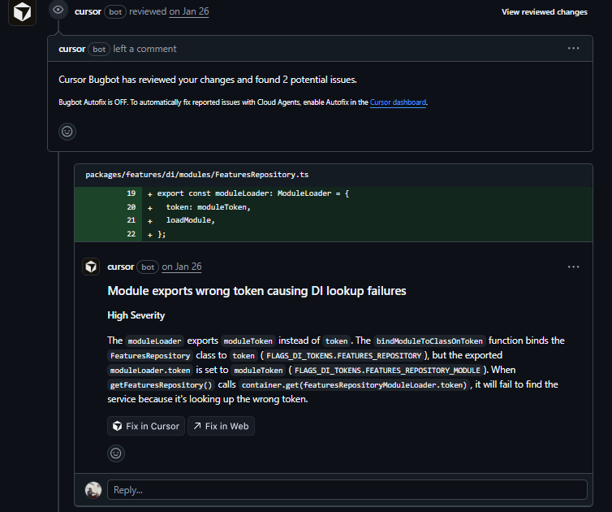Viewport: 612px width, 512px height.
Task: Open the cursor user link in review header
Action: [x=88, y=11]
